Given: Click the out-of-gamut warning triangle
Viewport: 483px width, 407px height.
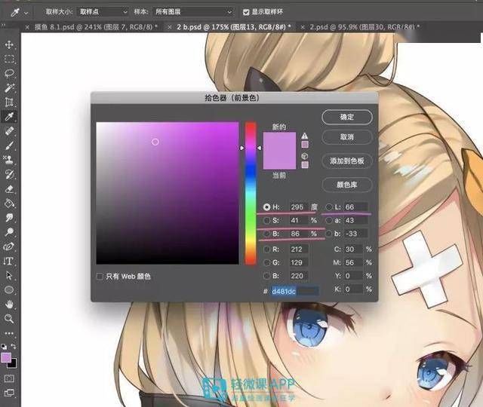Looking at the screenshot, I should [x=305, y=136].
